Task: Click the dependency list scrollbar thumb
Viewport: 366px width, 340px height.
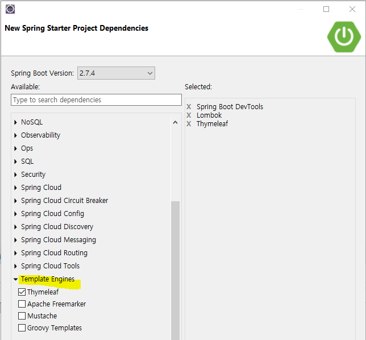Action: point(175,271)
